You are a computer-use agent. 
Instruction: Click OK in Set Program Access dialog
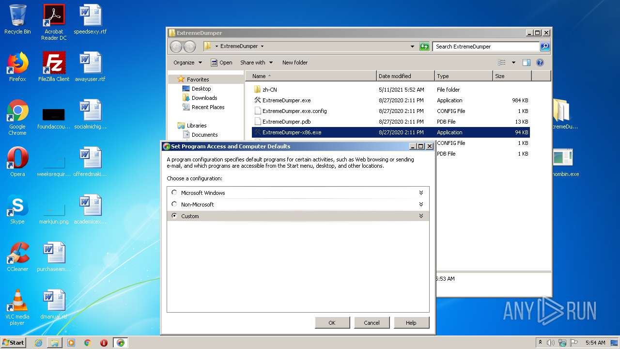pyautogui.click(x=332, y=323)
